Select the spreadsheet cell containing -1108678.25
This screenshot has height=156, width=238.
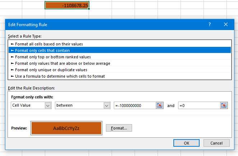[67, 5]
